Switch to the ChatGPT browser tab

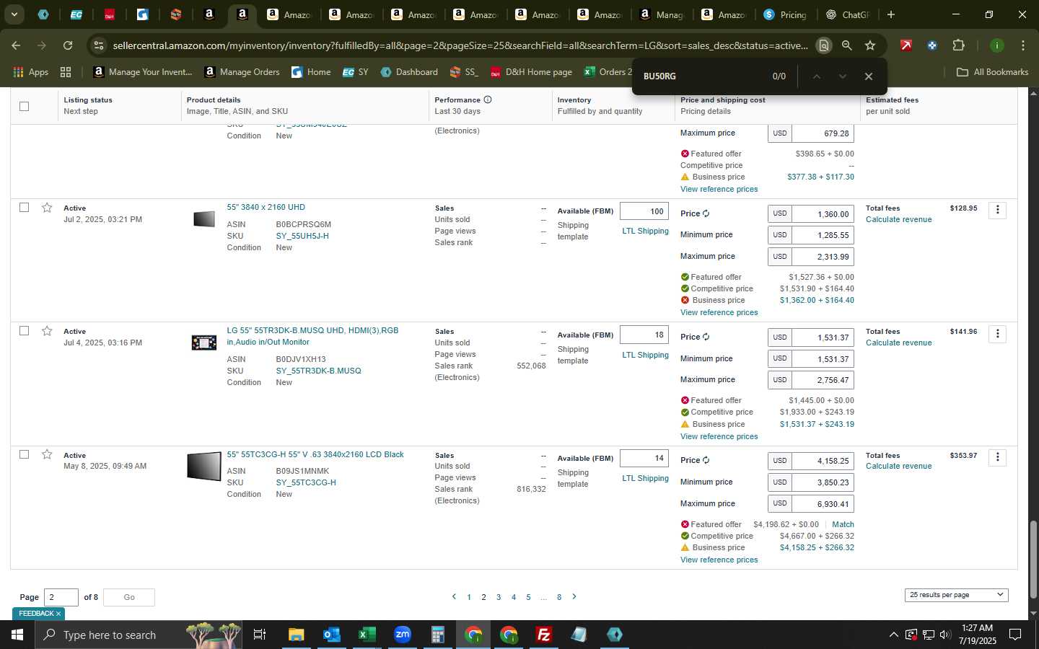tap(848, 14)
